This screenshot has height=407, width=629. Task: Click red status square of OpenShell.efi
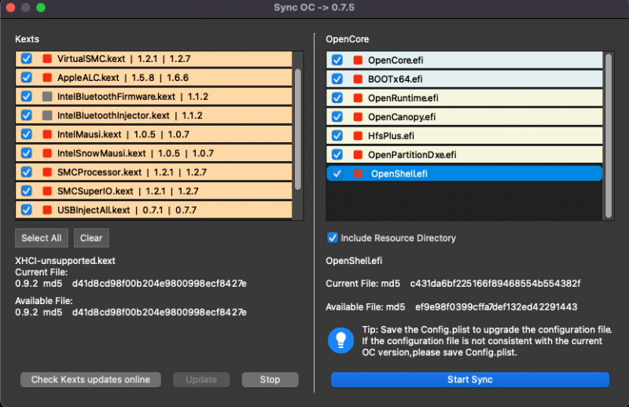pos(358,174)
